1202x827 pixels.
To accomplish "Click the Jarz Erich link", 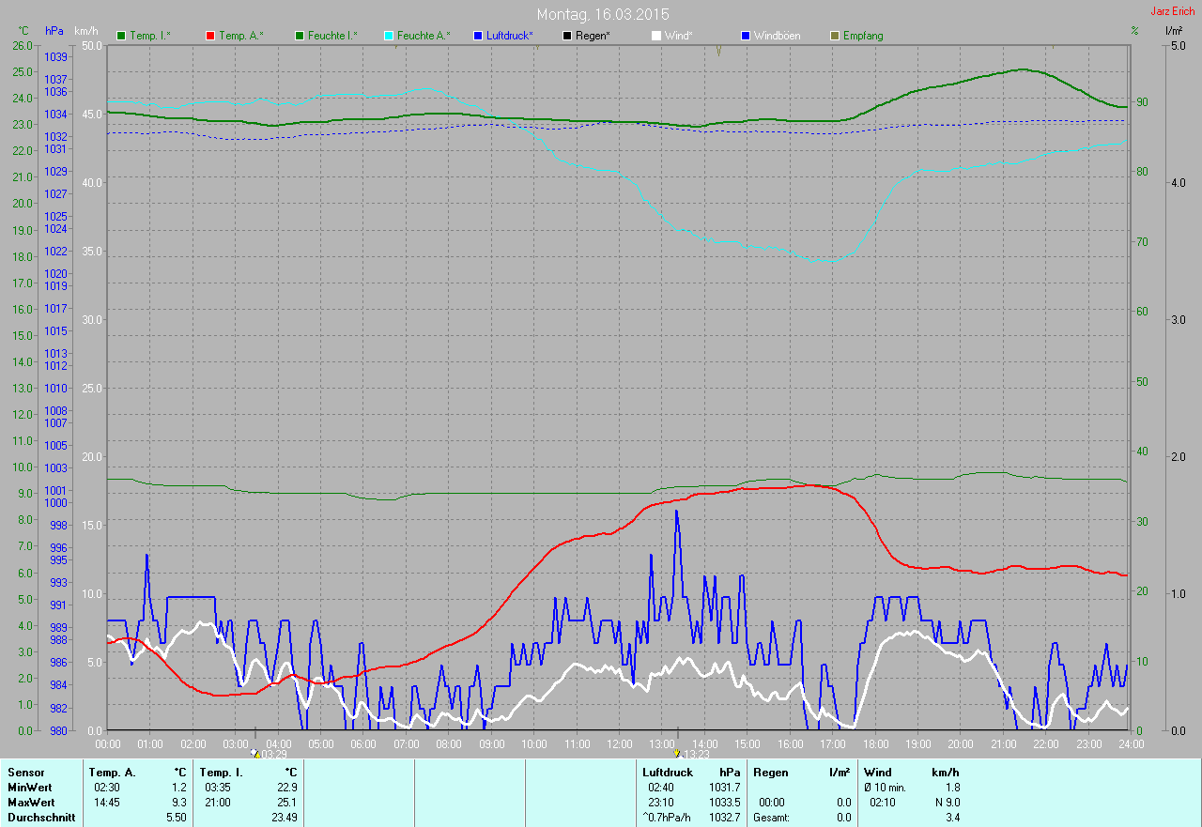I will tap(1173, 11).
